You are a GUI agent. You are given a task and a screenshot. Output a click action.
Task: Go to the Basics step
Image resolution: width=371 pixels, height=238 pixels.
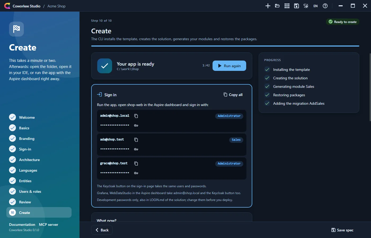coord(39,128)
